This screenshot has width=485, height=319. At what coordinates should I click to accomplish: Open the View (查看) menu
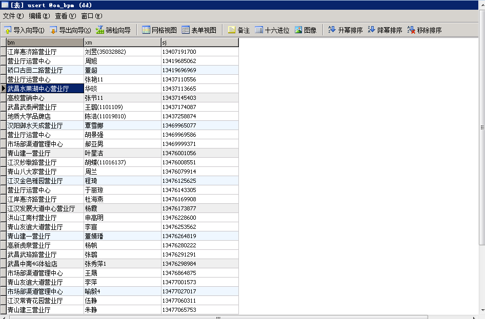[66, 16]
